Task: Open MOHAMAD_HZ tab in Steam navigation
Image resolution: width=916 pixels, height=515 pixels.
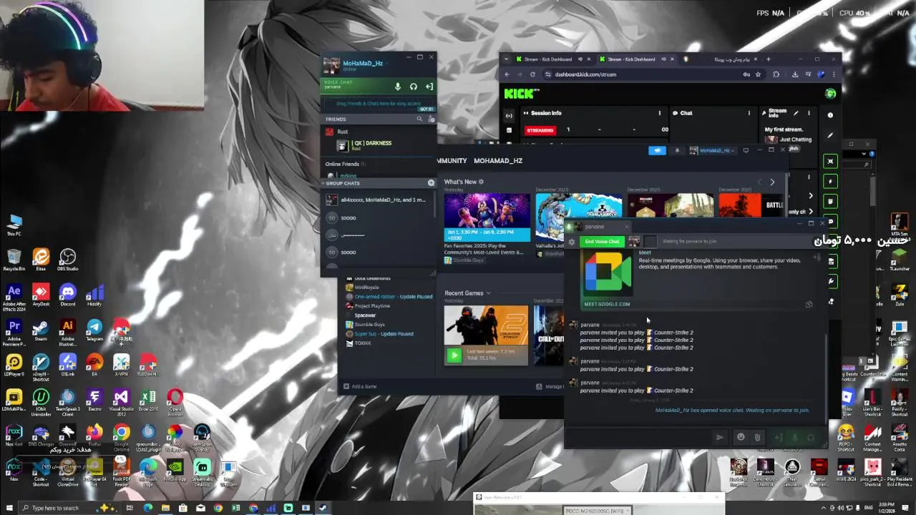Action: tap(497, 161)
